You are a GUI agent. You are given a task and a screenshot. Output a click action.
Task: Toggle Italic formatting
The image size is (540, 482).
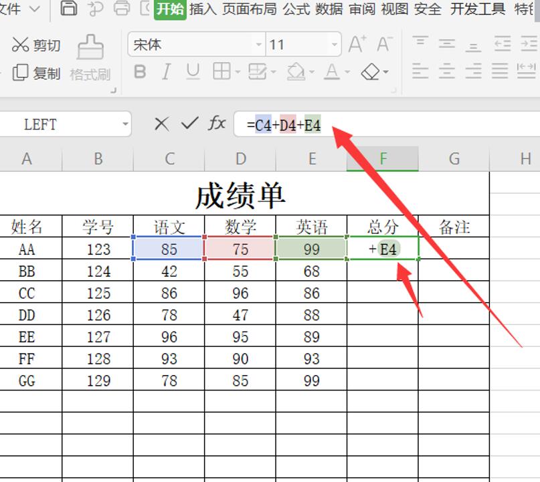point(167,72)
